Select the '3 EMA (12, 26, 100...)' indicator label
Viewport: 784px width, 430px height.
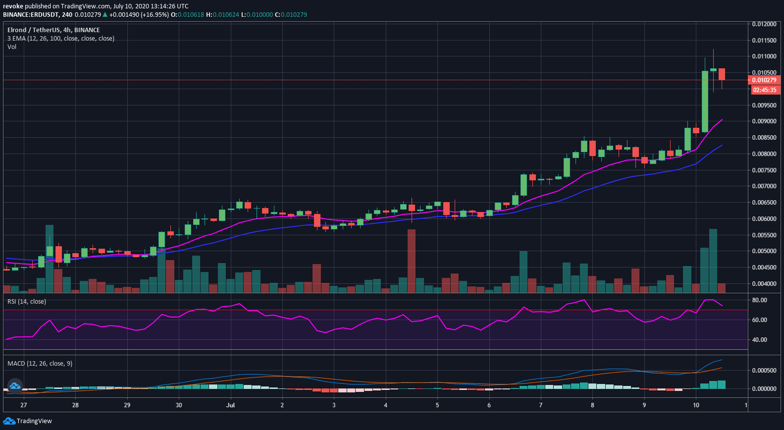(x=61, y=38)
